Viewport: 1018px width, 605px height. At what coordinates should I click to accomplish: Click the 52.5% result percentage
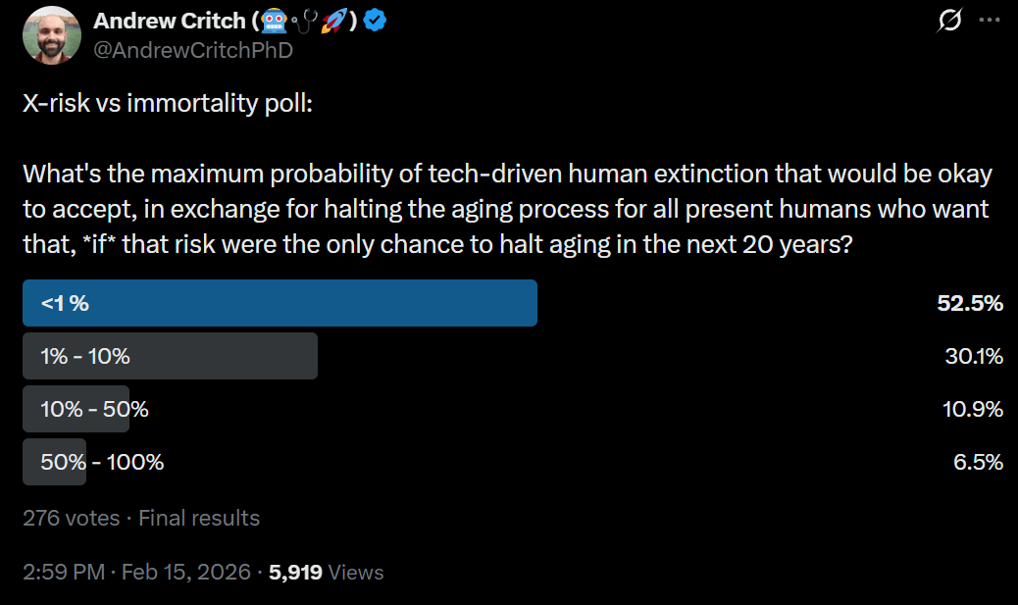pyautogui.click(x=970, y=303)
